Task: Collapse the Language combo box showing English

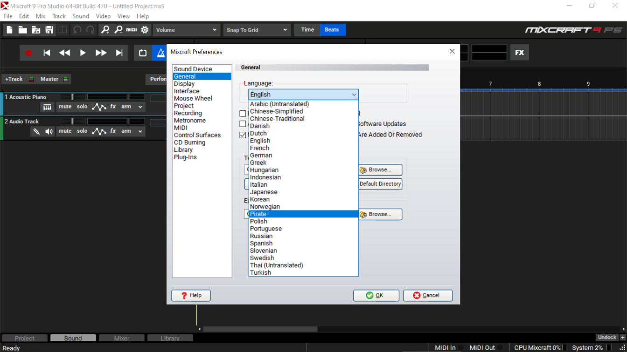Action: pos(303,95)
